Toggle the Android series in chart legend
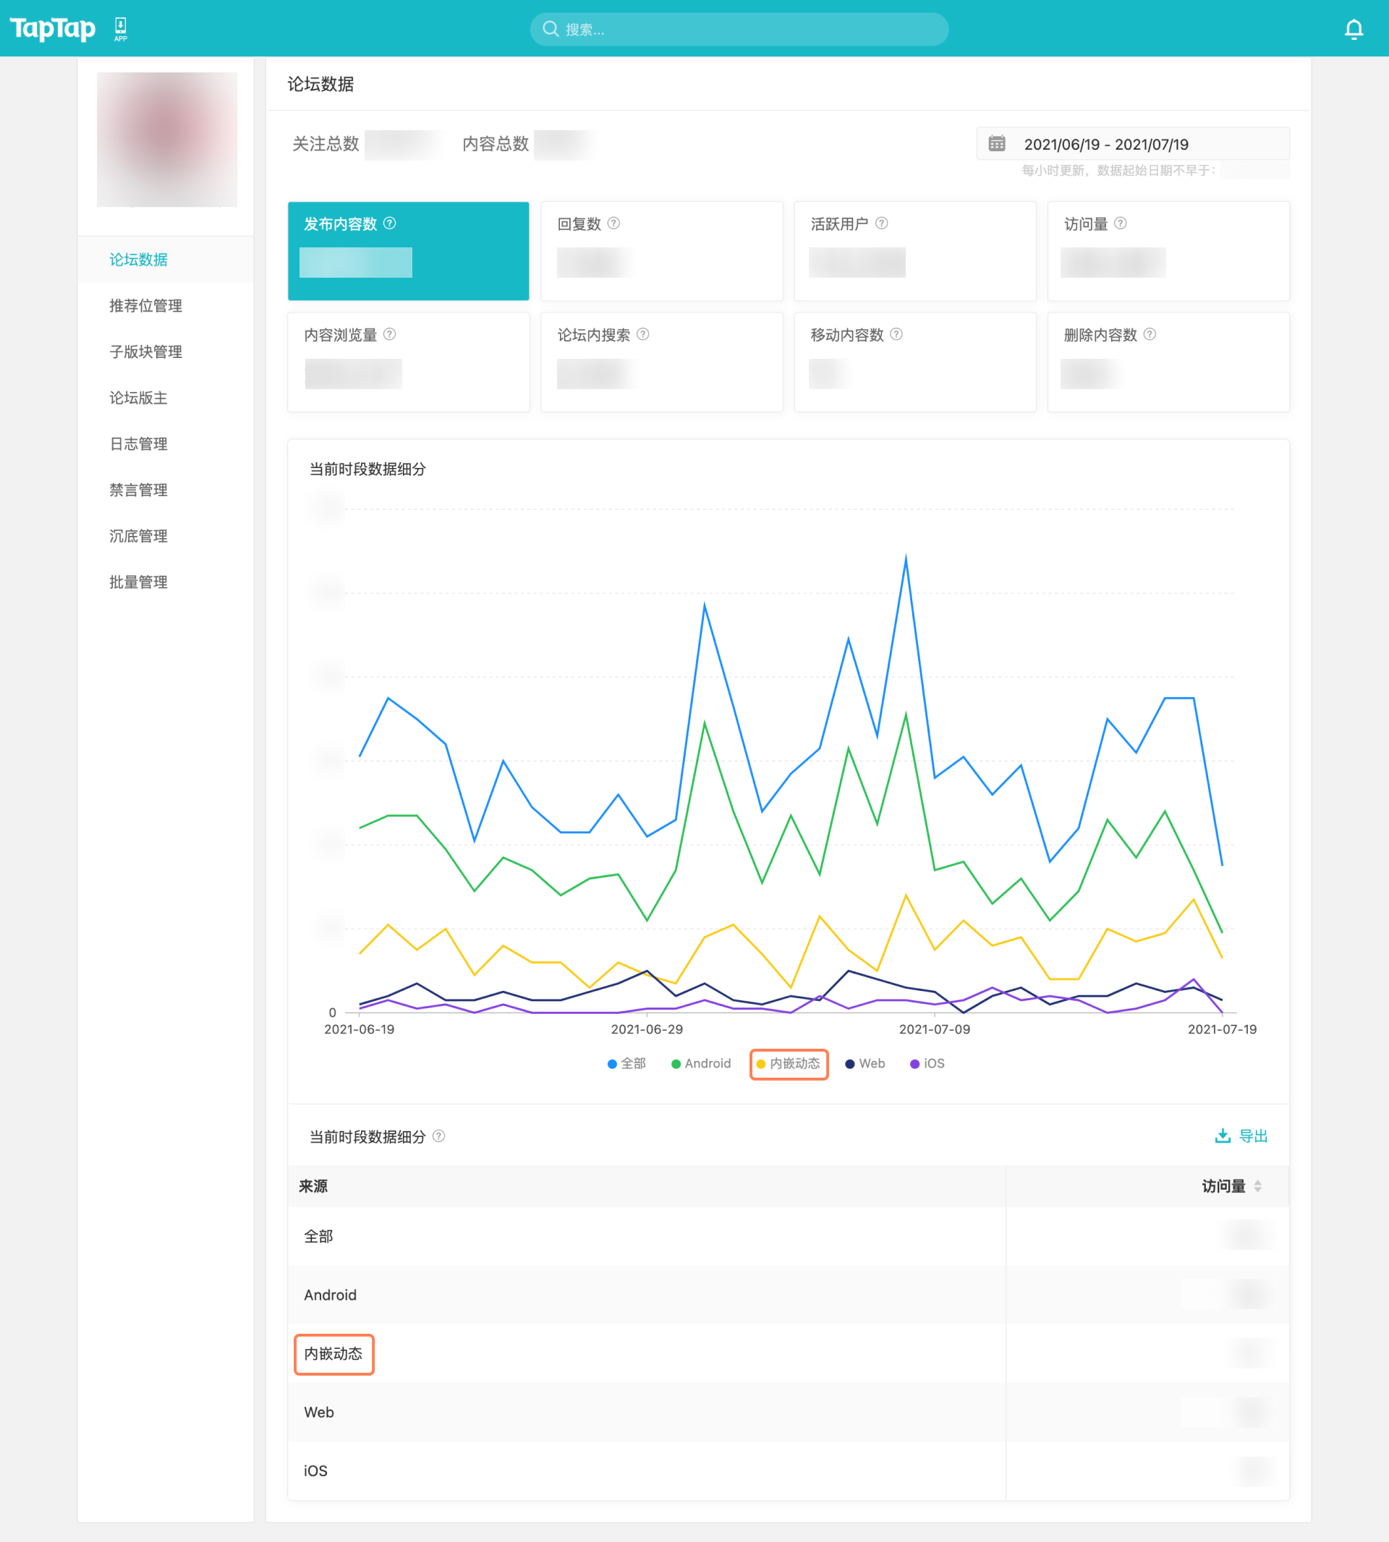 700,1064
